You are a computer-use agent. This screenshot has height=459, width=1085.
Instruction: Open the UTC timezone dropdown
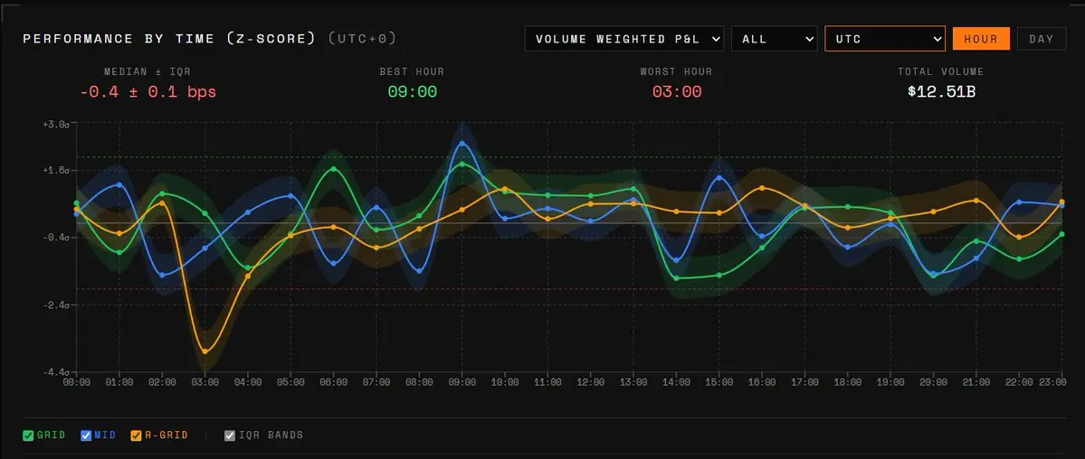point(885,39)
